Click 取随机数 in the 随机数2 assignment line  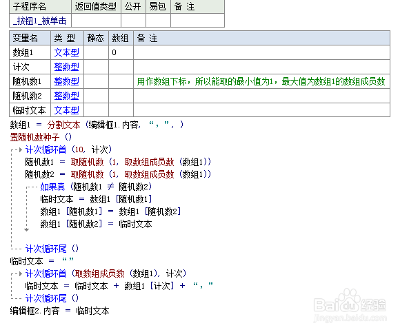87,174
